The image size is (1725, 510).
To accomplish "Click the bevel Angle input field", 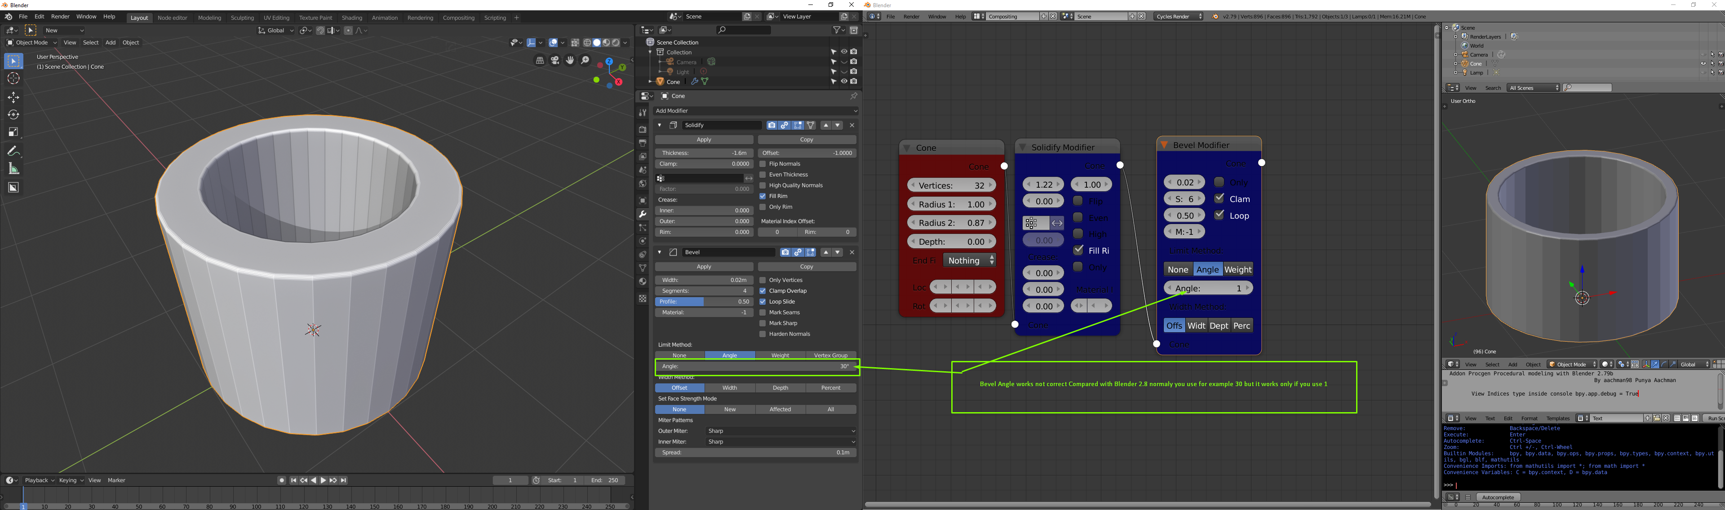I will coord(755,367).
